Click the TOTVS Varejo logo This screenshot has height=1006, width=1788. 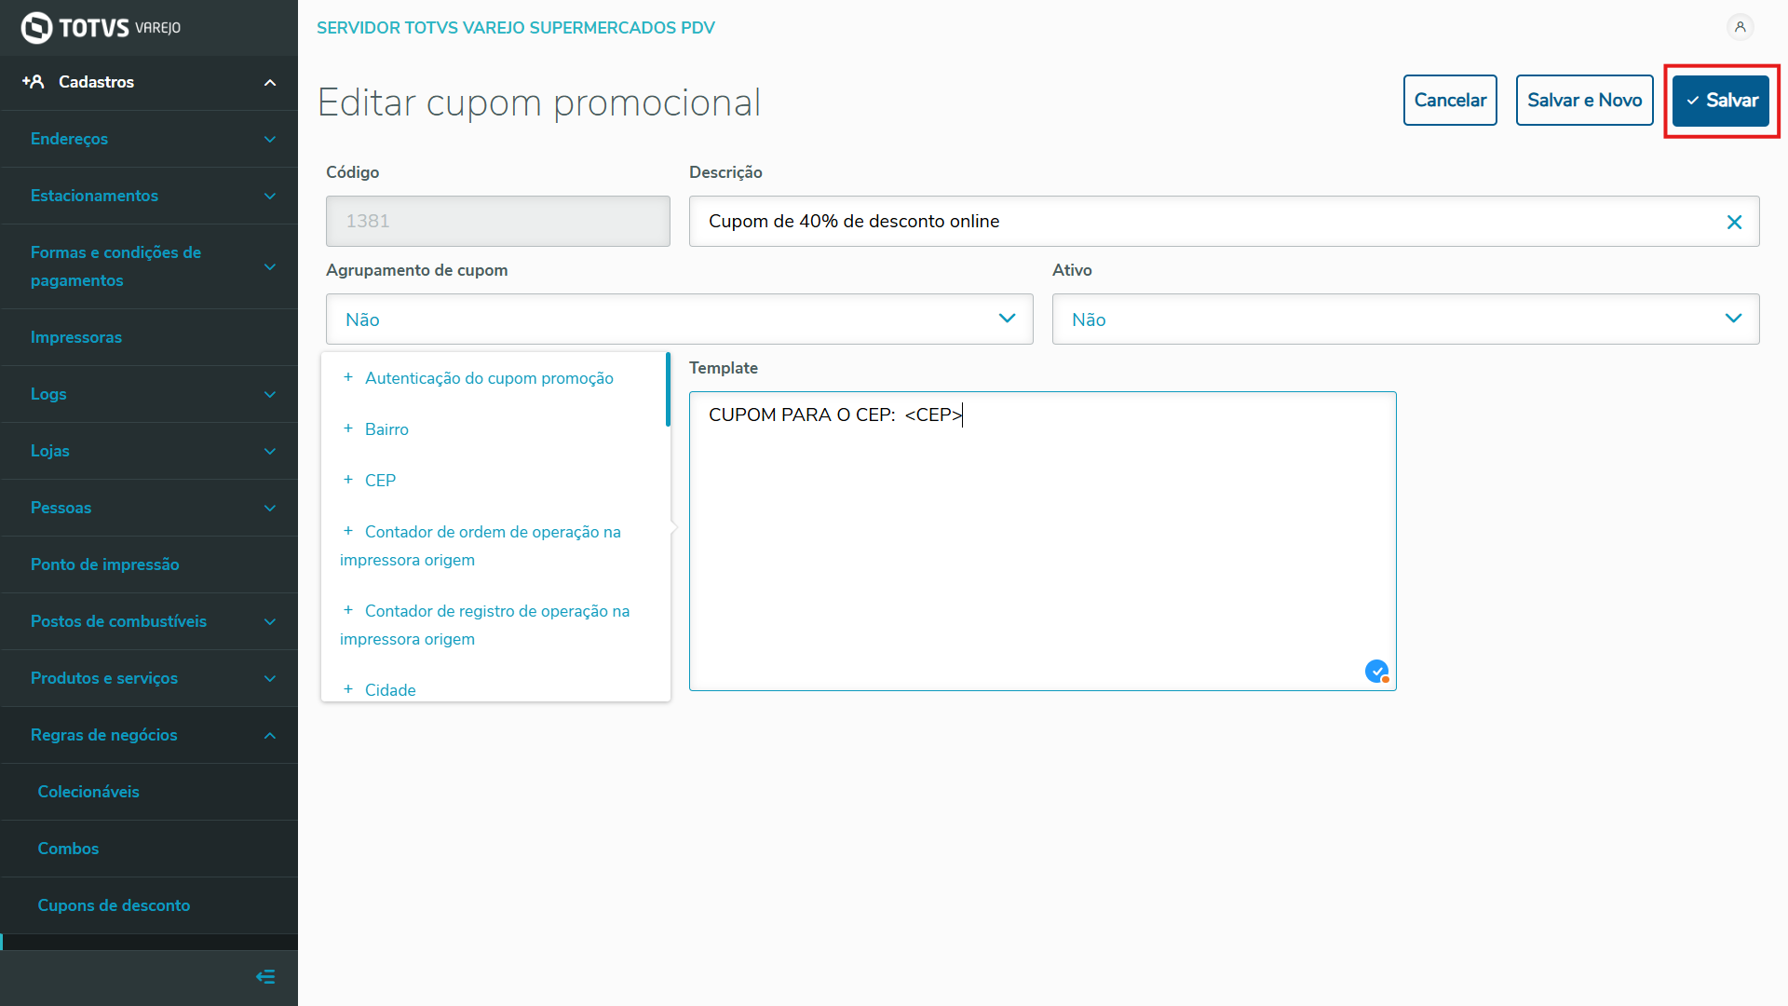(101, 28)
